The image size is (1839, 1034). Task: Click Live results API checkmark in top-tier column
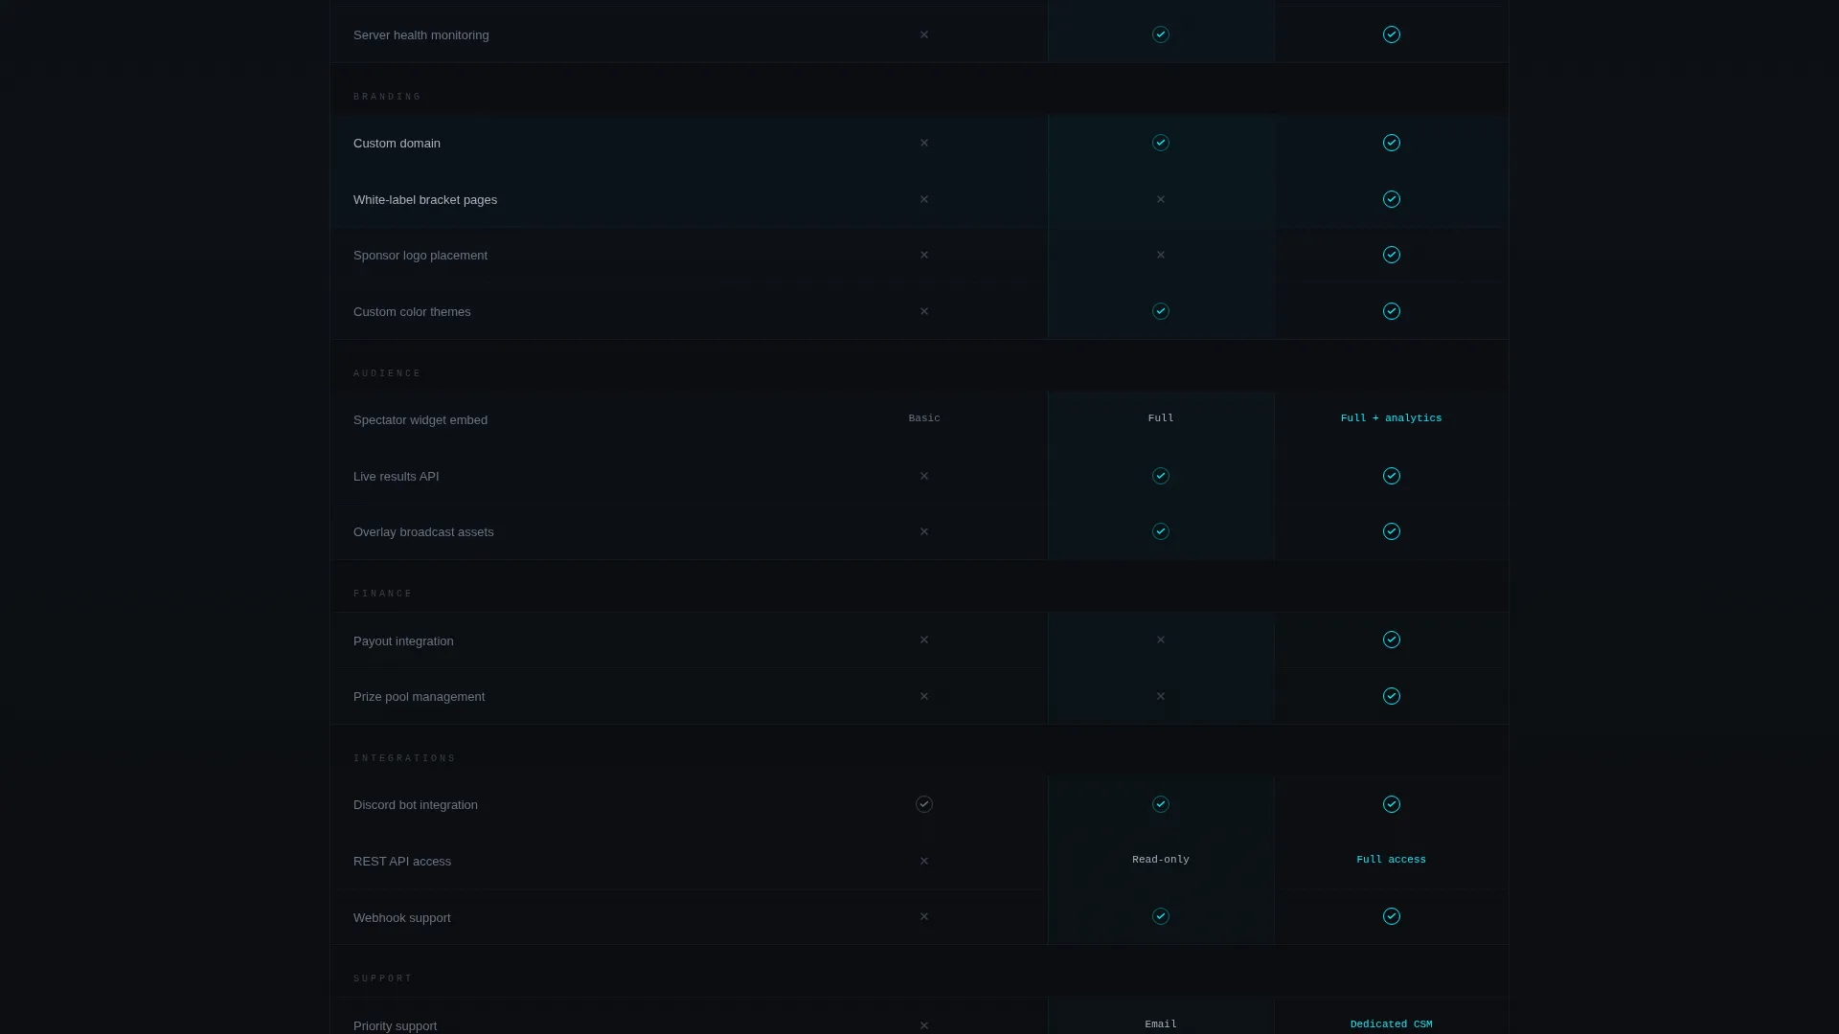[x=1392, y=476]
